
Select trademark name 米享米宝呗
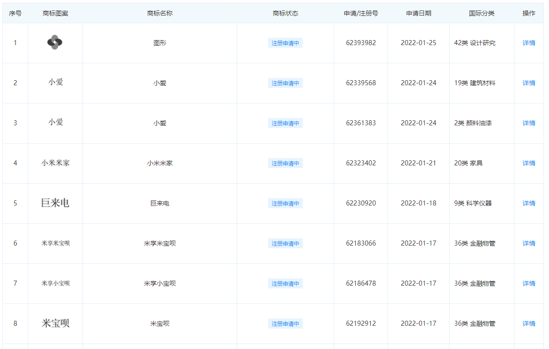pyautogui.click(x=160, y=243)
